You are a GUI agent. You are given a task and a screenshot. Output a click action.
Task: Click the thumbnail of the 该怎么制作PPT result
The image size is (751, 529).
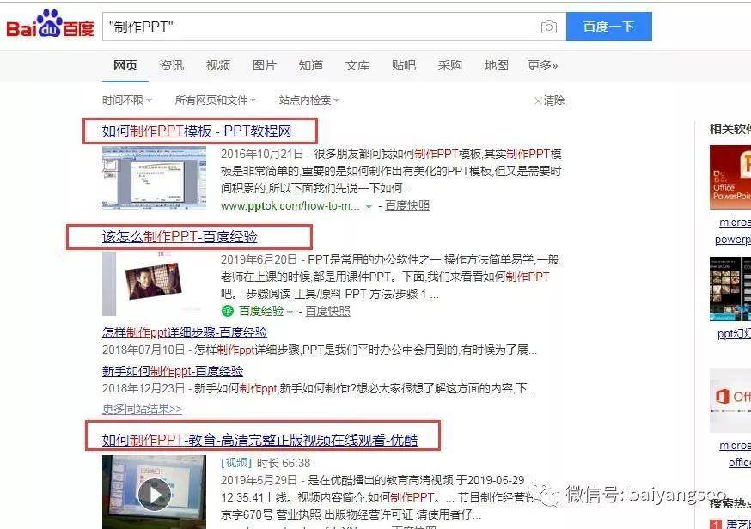tap(154, 283)
